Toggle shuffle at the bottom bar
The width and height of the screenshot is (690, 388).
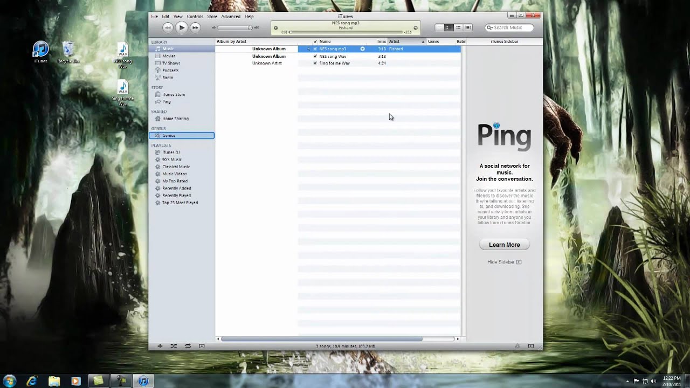[174, 346]
